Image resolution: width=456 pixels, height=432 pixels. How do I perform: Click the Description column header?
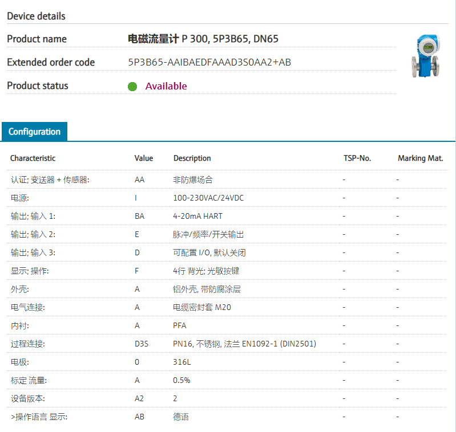[192, 158]
